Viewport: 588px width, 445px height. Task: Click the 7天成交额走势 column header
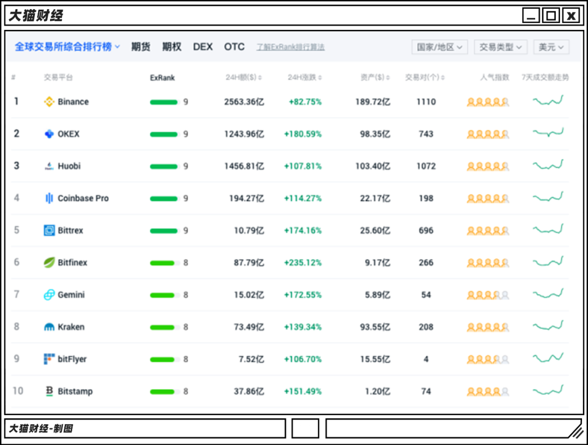[x=545, y=77]
